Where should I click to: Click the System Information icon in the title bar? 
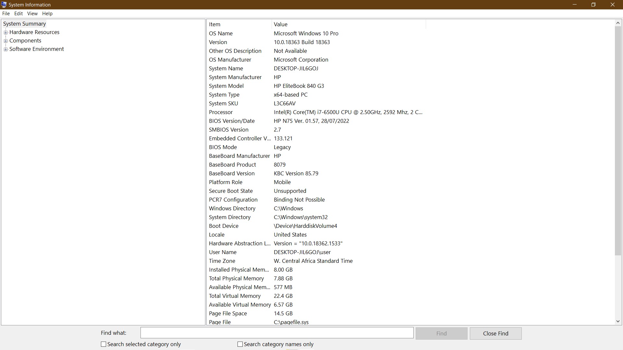point(4,5)
